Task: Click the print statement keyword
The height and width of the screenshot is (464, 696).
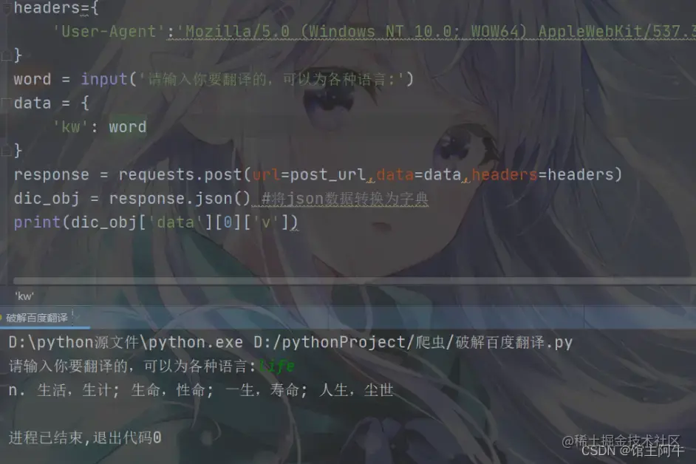Action: (37, 222)
